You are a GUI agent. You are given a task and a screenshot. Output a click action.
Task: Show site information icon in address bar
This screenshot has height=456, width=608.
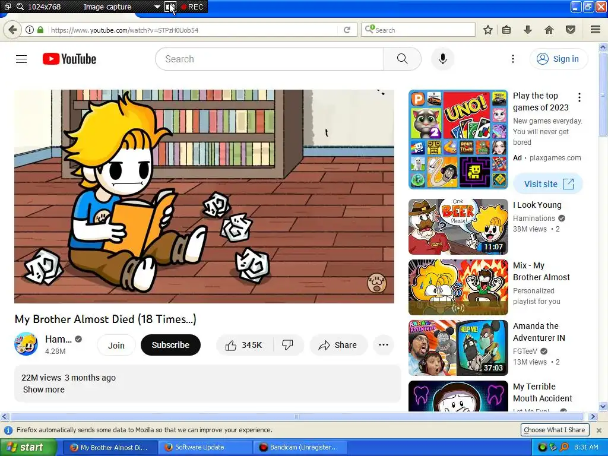point(30,30)
